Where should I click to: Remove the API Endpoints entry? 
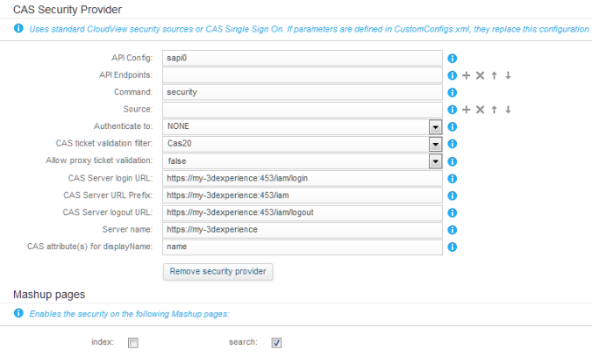pyautogui.click(x=480, y=75)
